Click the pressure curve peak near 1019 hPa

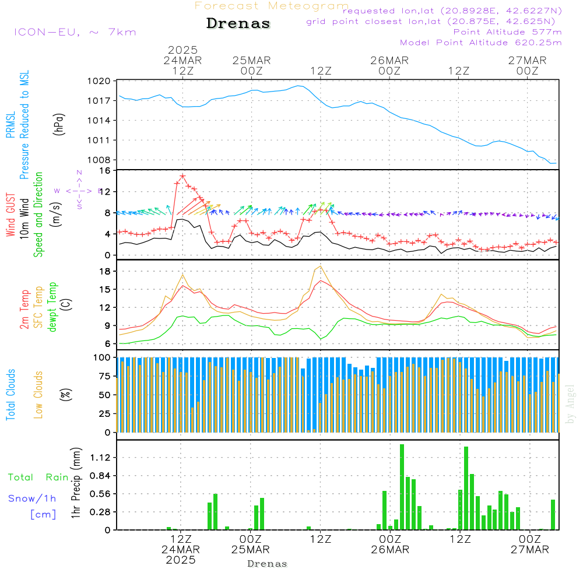(298, 86)
